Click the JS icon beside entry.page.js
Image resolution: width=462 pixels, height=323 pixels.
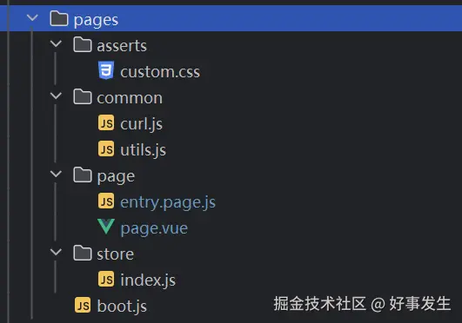[x=106, y=201]
